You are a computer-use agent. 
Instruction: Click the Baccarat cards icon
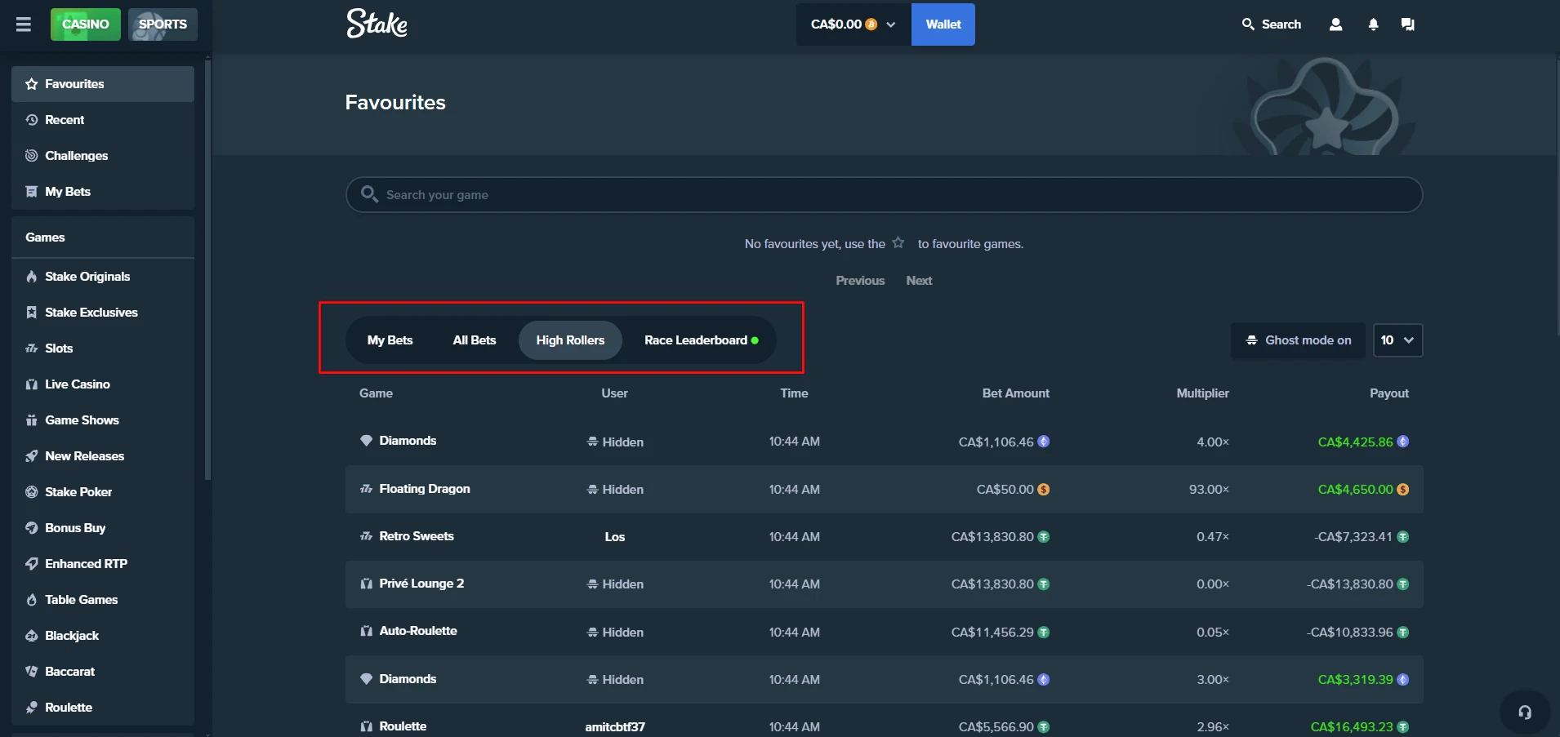(x=32, y=672)
